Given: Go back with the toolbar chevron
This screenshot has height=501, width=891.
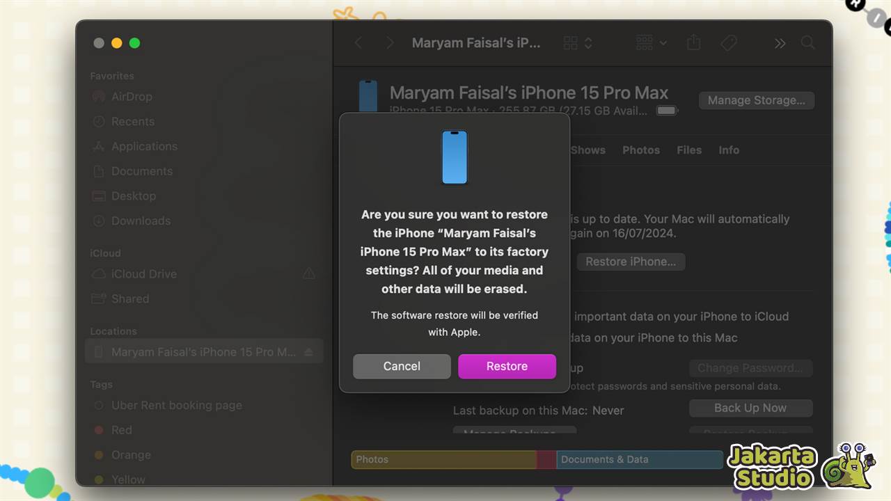Looking at the screenshot, I should point(358,43).
